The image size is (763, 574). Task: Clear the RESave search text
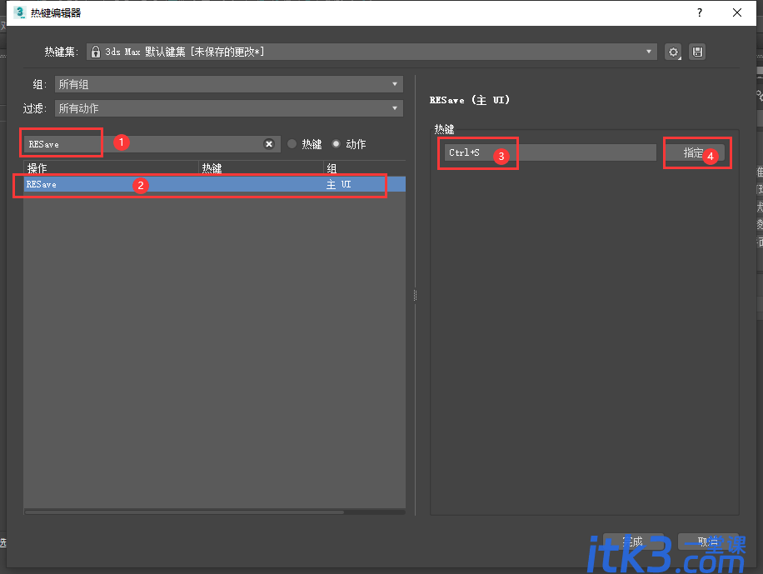pyautogui.click(x=268, y=144)
